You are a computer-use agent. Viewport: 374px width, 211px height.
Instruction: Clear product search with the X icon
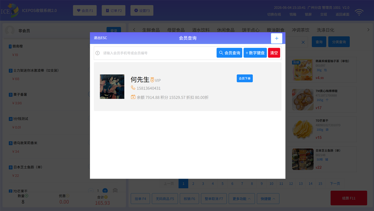(x=303, y=42)
